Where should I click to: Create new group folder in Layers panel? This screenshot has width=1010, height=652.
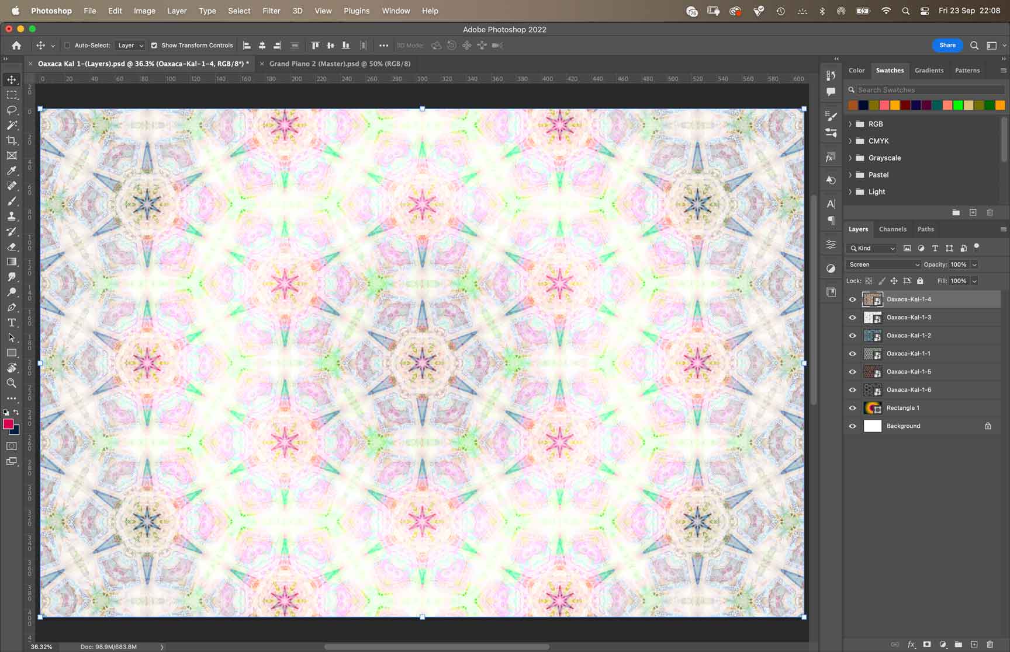[959, 644]
